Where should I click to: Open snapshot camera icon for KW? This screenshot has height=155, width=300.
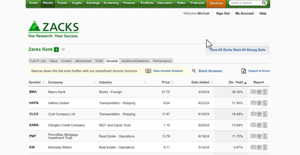click(253, 147)
